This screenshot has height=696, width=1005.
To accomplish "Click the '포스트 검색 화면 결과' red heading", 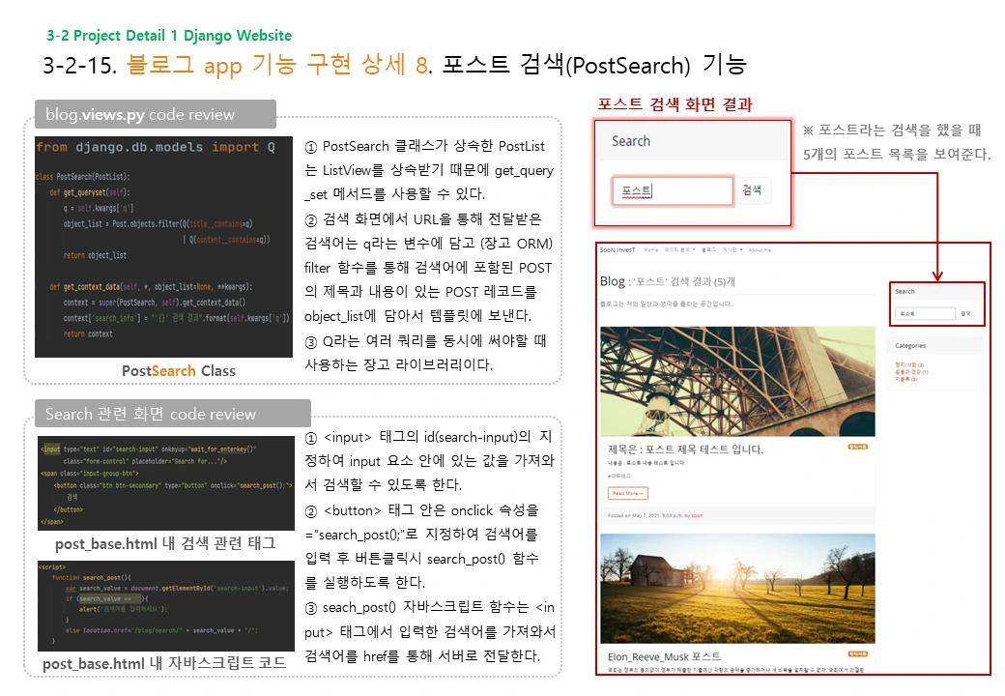I will click(675, 104).
